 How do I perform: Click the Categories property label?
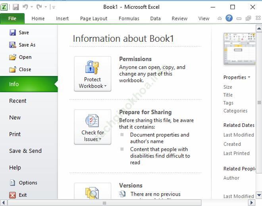pyautogui.click(x=235, y=111)
